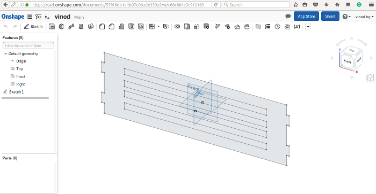Select the Modify fillet tool
376x194 pixels.
(x=218, y=27)
